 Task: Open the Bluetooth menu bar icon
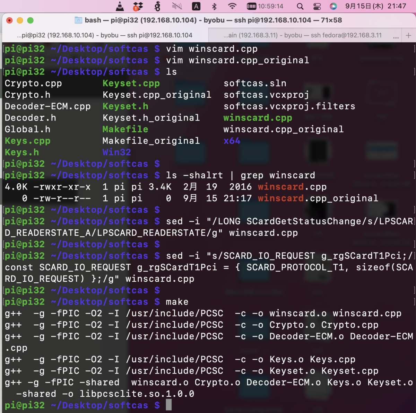214,6
